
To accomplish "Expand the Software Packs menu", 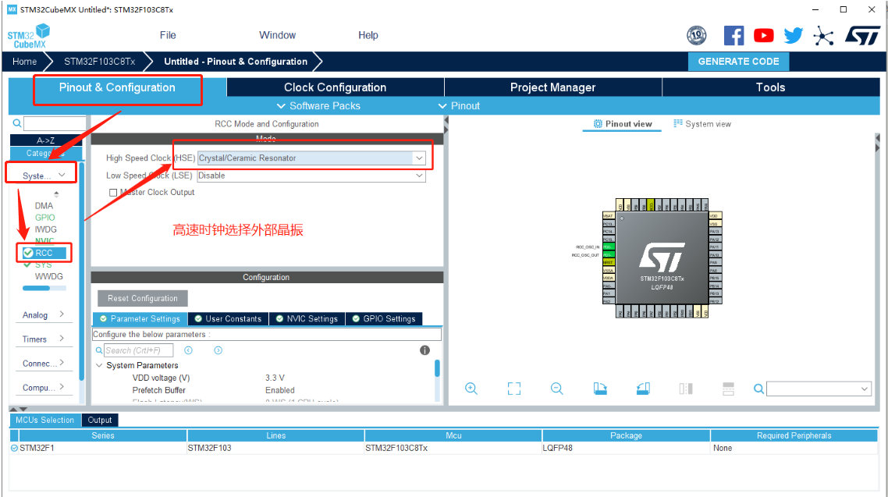I will tap(319, 106).
